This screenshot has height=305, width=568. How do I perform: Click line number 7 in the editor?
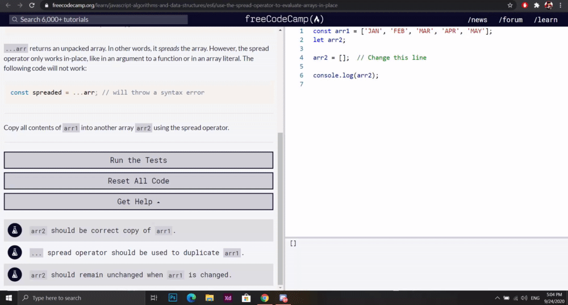(302, 84)
